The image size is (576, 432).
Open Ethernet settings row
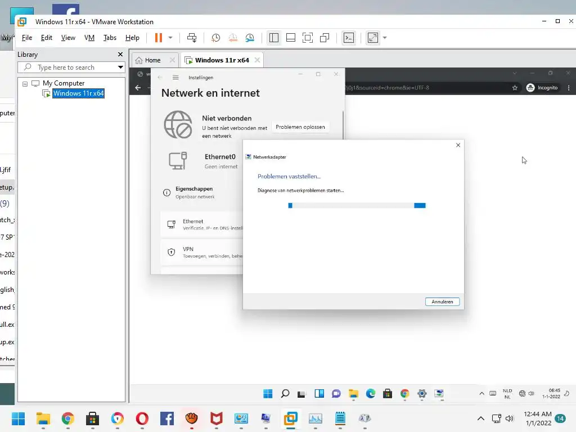tap(202, 224)
